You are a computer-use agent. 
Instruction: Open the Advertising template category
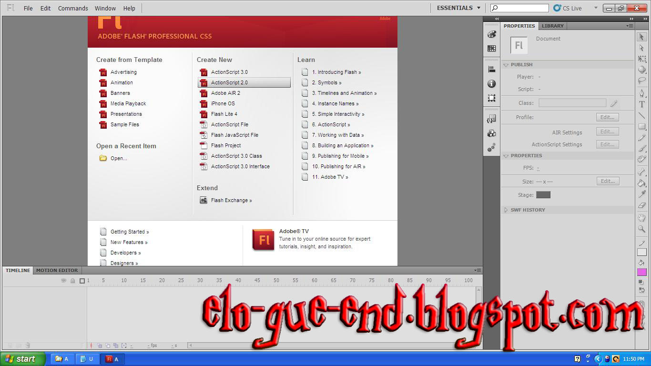coord(123,72)
